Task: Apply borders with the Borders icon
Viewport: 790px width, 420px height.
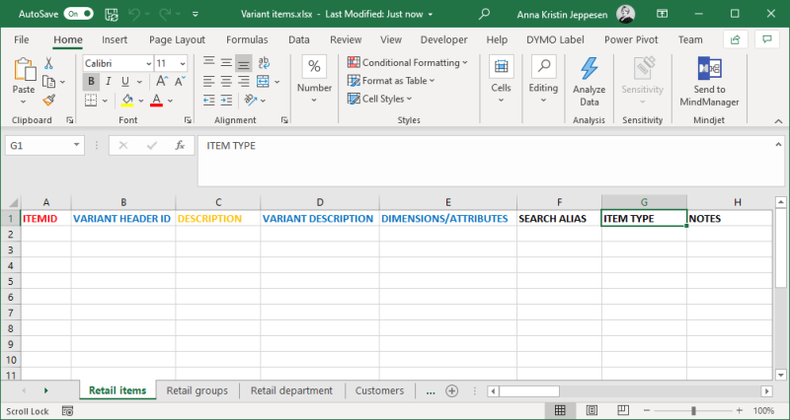Action: pyautogui.click(x=91, y=101)
